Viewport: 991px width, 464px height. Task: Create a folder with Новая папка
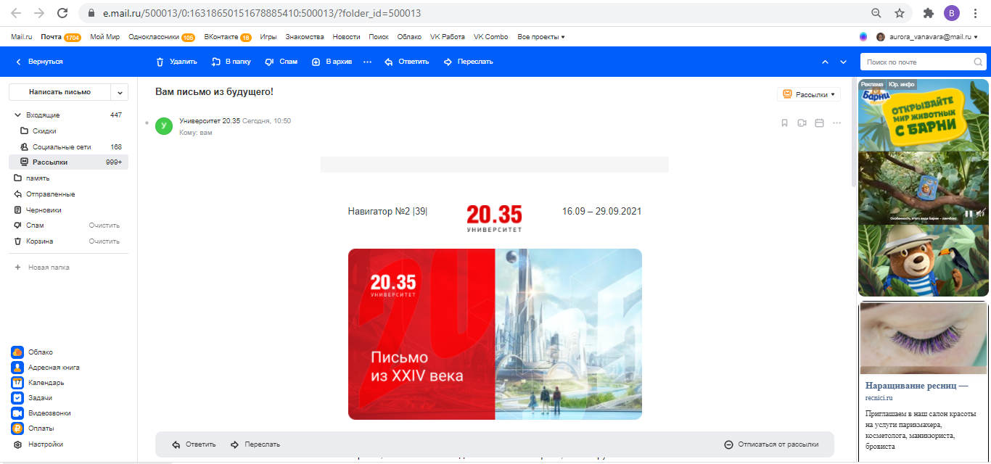coord(42,268)
